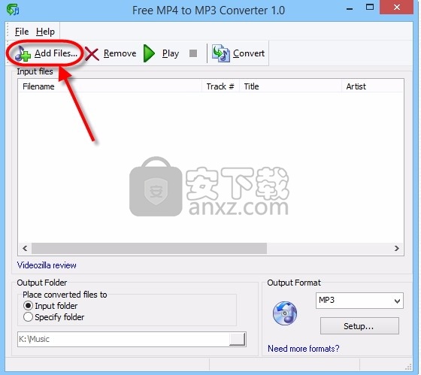Screen dimensions: 421x375
Task: Stop playback with the gray square button
Action: click(x=193, y=53)
